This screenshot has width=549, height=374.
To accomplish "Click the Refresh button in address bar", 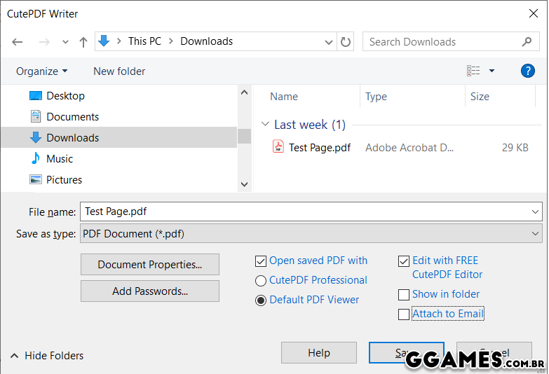I will (346, 42).
